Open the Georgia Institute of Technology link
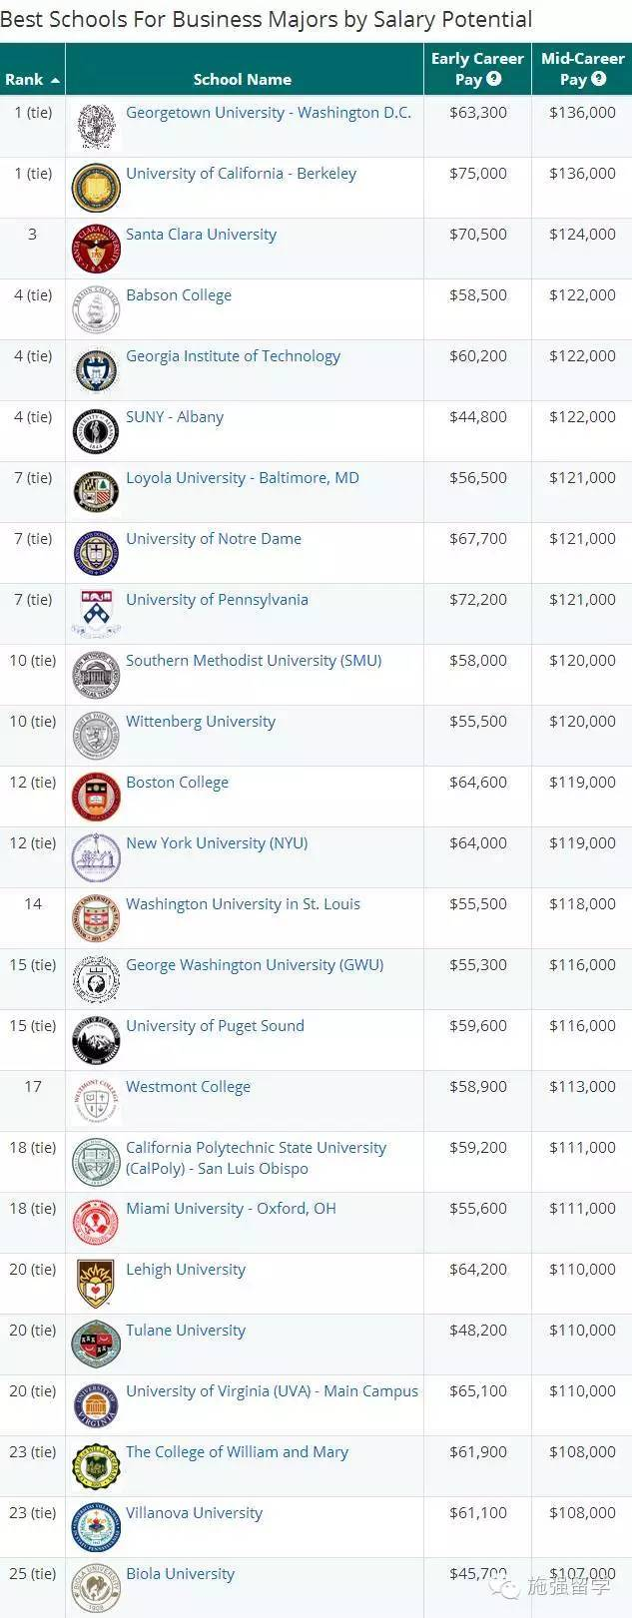Image resolution: width=632 pixels, height=1618 pixels. (x=233, y=356)
